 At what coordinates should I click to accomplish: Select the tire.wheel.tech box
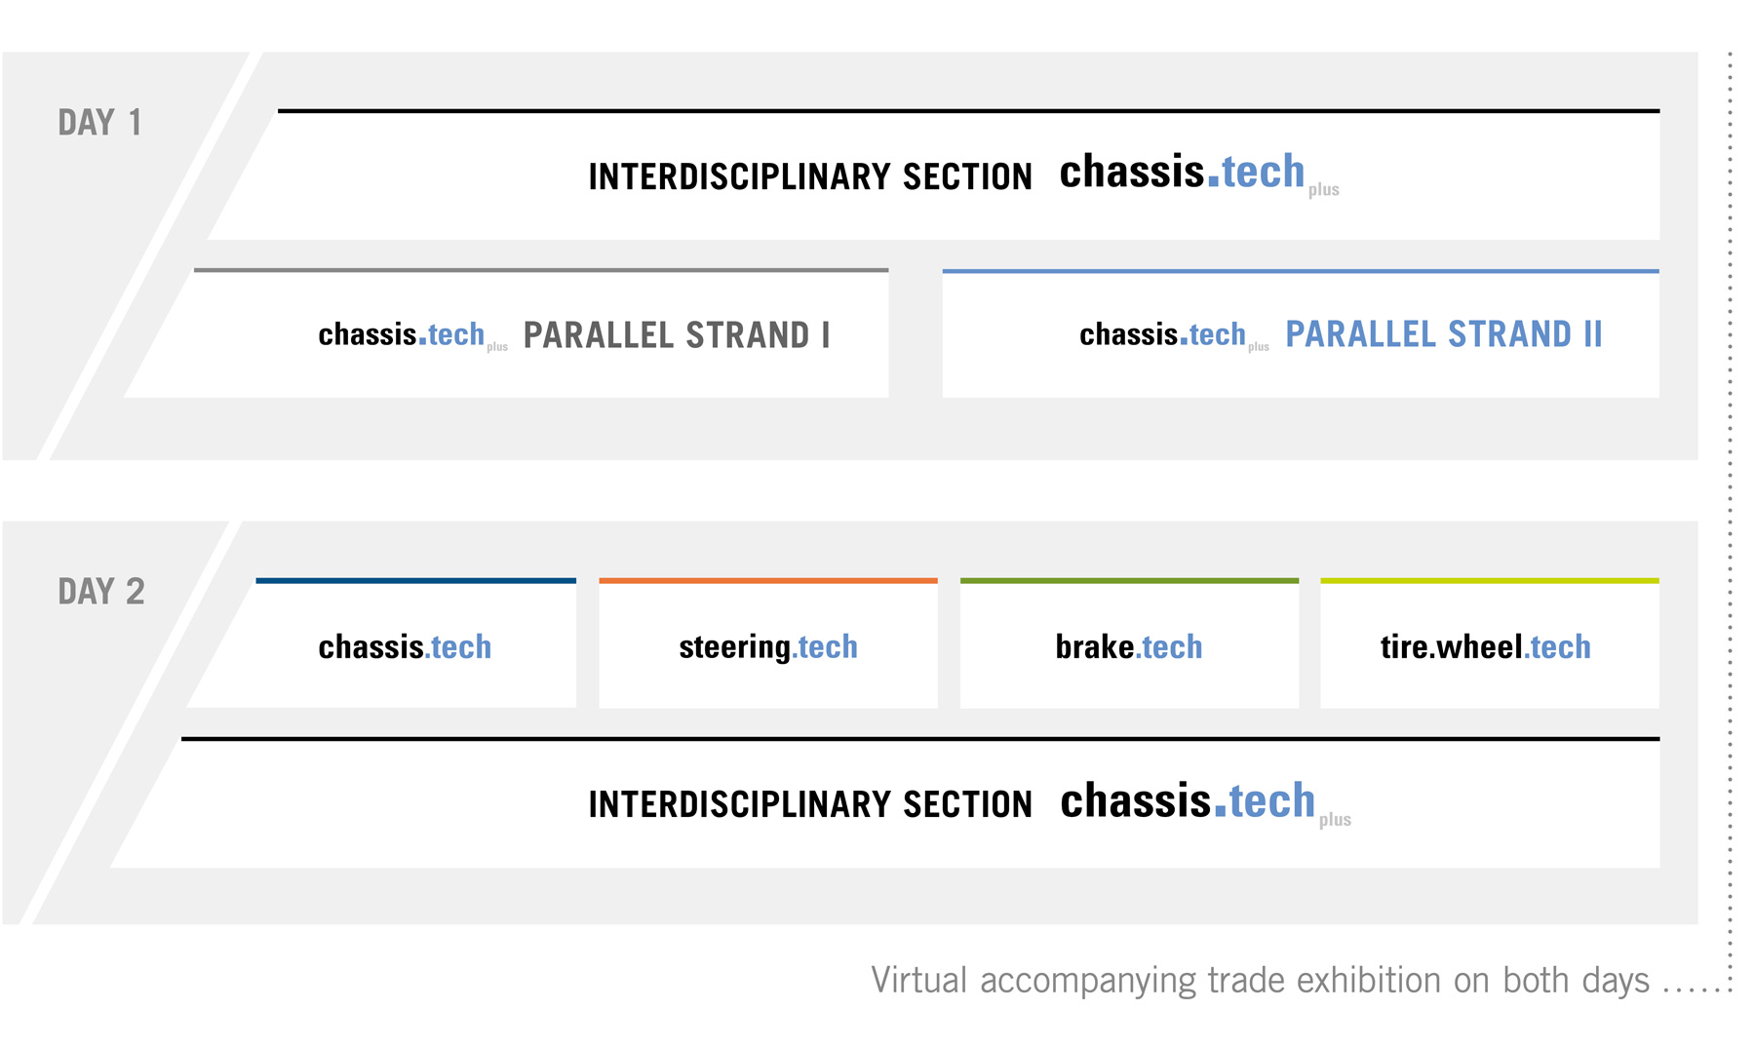point(1490,643)
